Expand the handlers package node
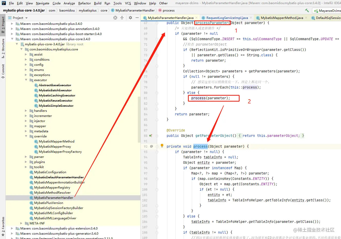Viewport: 341px width, 239px height. [x=26, y=111]
